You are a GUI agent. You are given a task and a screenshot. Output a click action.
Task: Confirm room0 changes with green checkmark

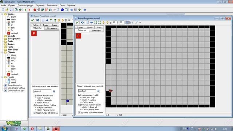coord(32,20)
